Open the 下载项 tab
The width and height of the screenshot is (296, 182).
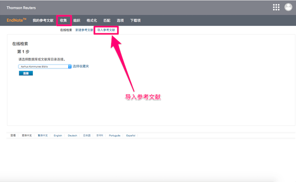pyautogui.click(x=135, y=20)
